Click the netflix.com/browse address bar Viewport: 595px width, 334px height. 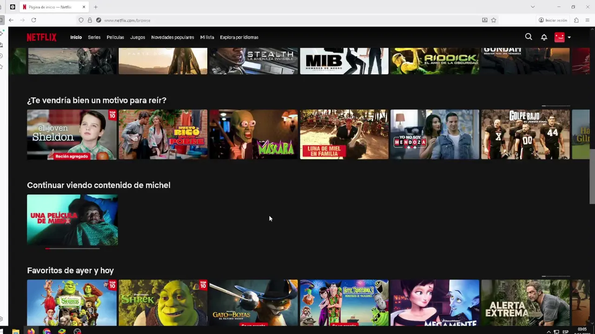[288, 20]
